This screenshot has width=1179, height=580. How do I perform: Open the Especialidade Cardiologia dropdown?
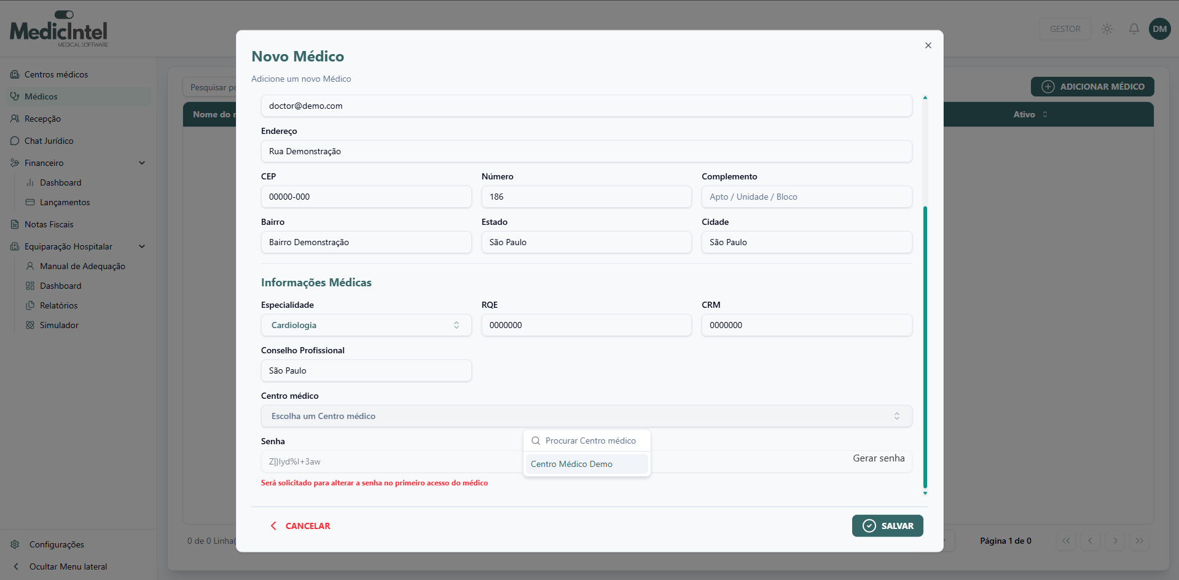click(366, 325)
